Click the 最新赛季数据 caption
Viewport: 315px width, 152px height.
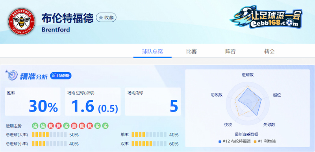(x=246, y=134)
